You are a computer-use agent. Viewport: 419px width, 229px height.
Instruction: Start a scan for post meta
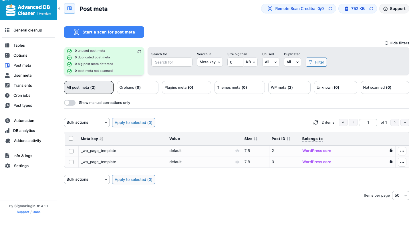(104, 32)
